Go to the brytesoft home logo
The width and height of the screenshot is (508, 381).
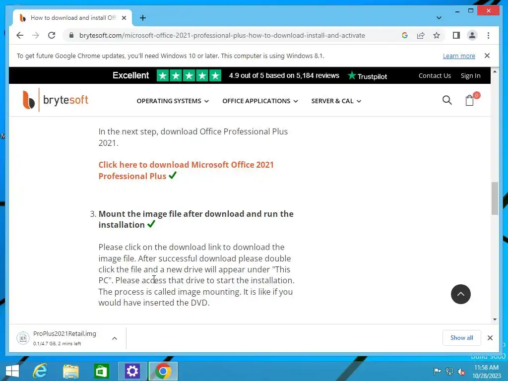56,100
